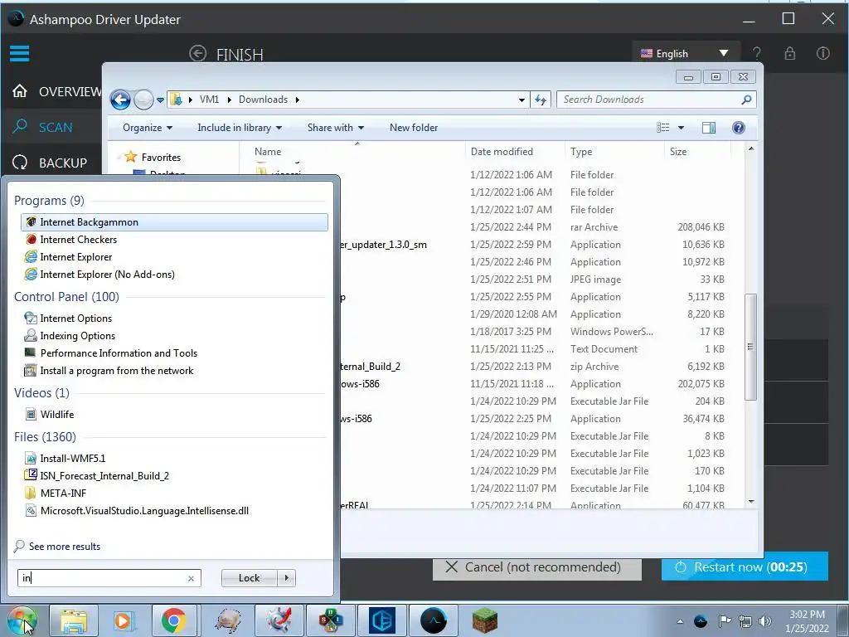Expand the shutdown options arrow beside Lock

pyautogui.click(x=286, y=578)
